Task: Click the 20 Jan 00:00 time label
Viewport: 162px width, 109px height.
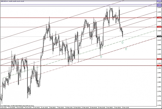Action: click(x=20, y=107)
